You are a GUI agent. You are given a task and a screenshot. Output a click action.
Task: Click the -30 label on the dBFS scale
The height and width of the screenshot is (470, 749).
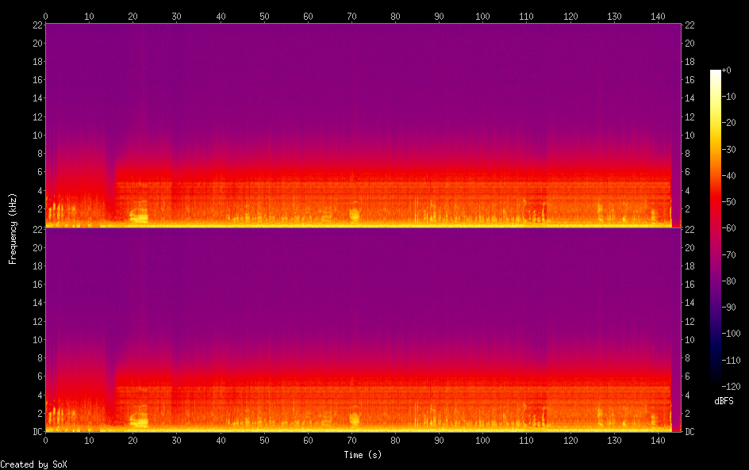coord(731,148)
